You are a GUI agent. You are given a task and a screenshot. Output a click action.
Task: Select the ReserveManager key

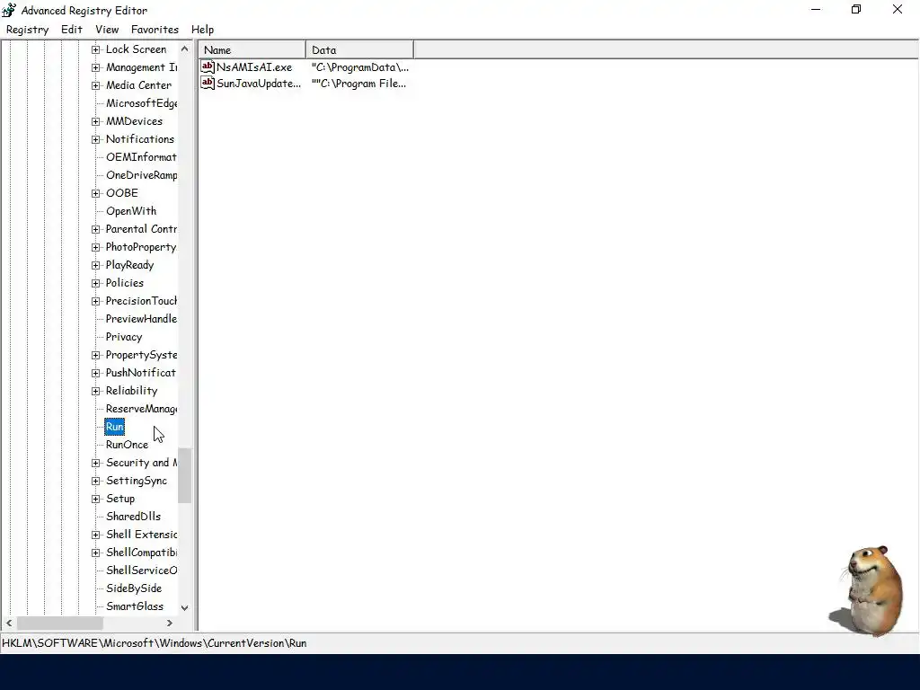click(141, 409)
